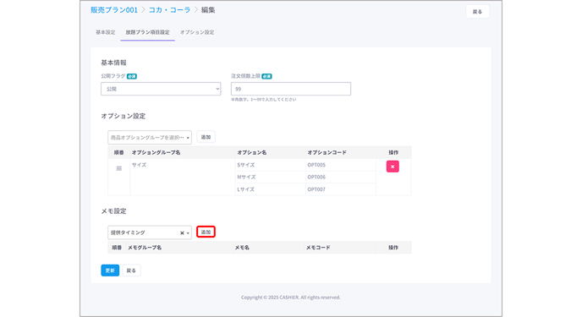The image size is (582, 317).
Task: Open the 公開フラグ dropdown
Action: [x=161, y=89]
